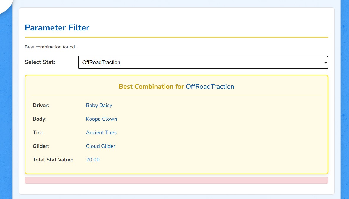Click the 'Best combination found.' status message

50,47
